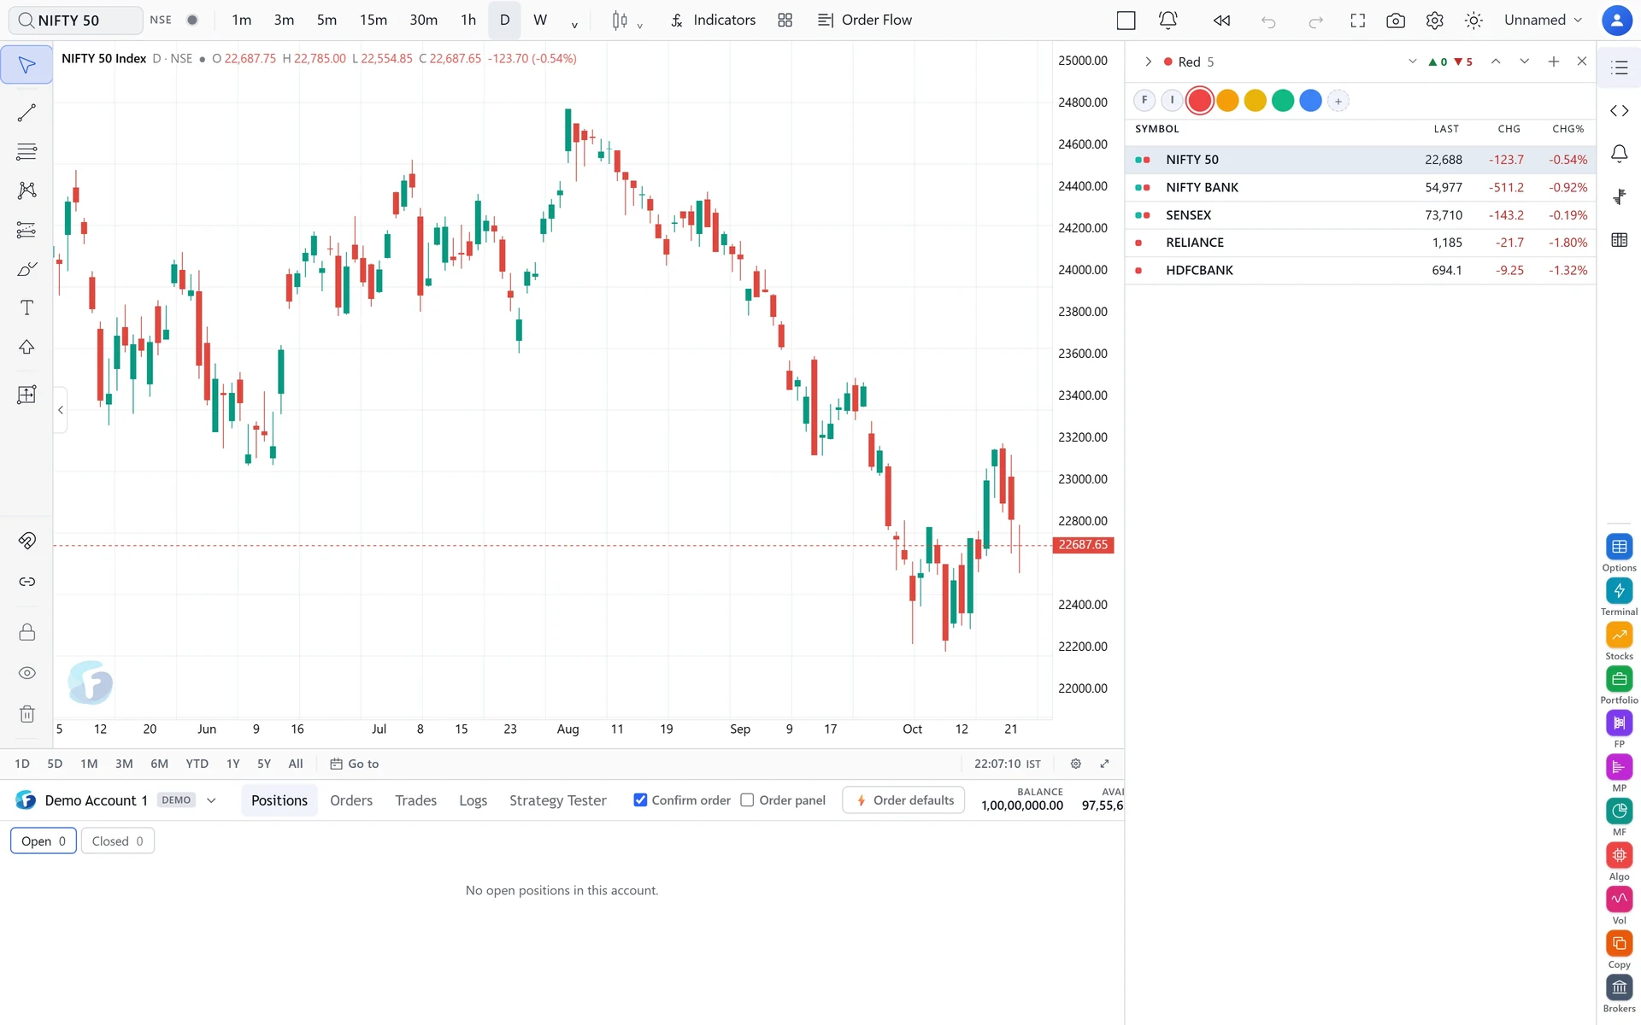Click the camera snapshot icon
Screen dimensions: 1641x1025
[1396, 20]
